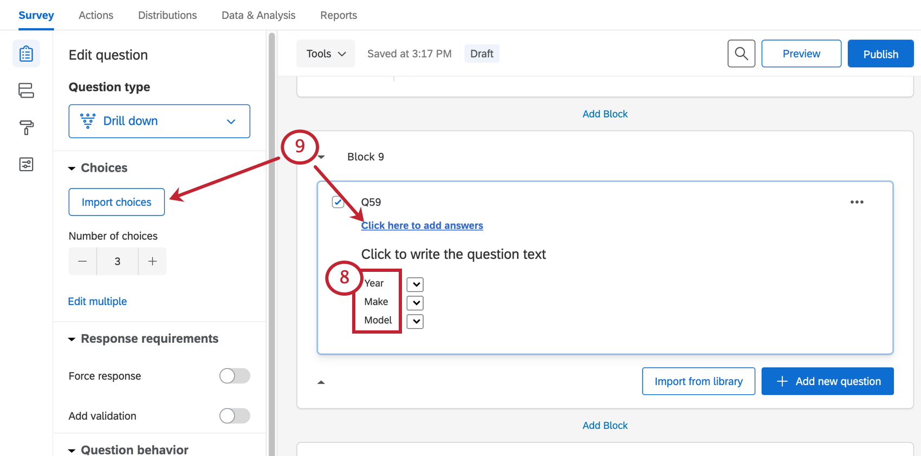Screen dimensions: 921x456
Task: Open the Look and feel paint roller icon
Action: (x=26, y=128)
